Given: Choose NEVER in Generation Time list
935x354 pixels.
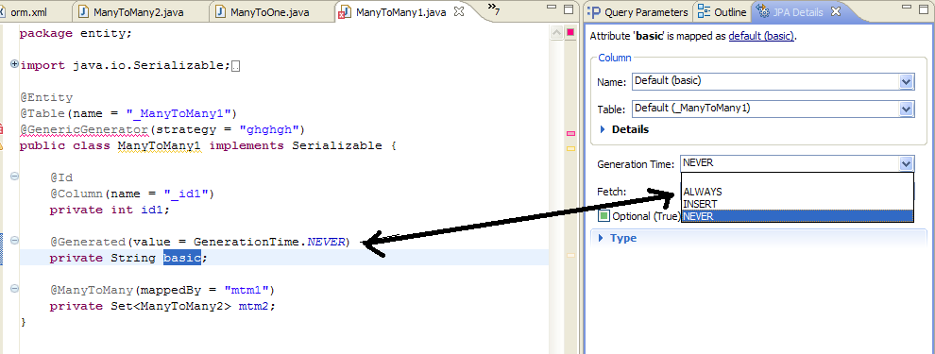Looking at the screenshot, I should click(797, 216).
